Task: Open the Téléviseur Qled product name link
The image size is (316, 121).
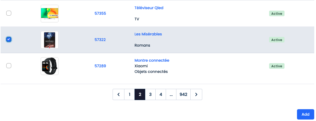Action: point(149,8)
